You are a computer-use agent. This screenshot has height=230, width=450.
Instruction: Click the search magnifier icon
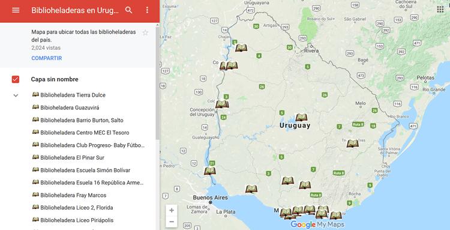tap(129, 10)
